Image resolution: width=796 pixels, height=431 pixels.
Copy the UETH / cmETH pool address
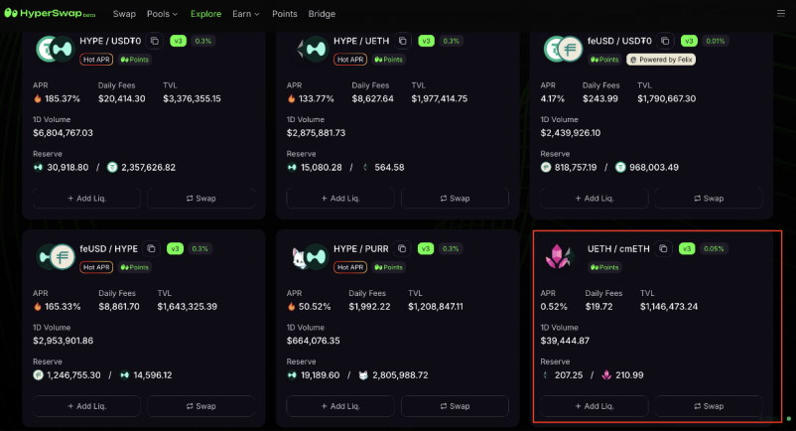663,248
